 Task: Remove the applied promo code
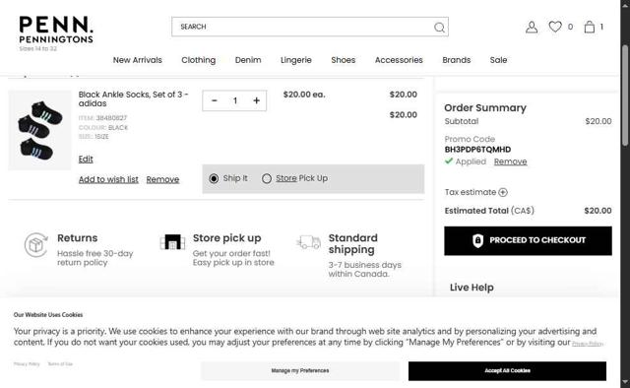(510, 162)
